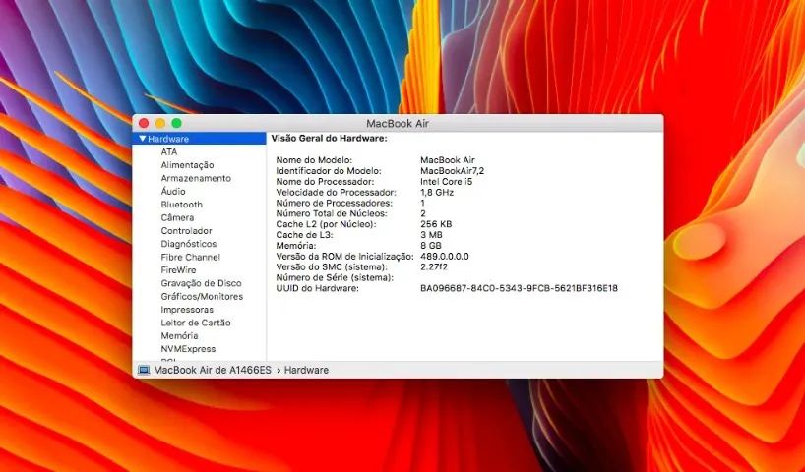Open the Leitor de Cartão section
The height and width of the screenshot is (472, 805).
click(x=196, y=323)
